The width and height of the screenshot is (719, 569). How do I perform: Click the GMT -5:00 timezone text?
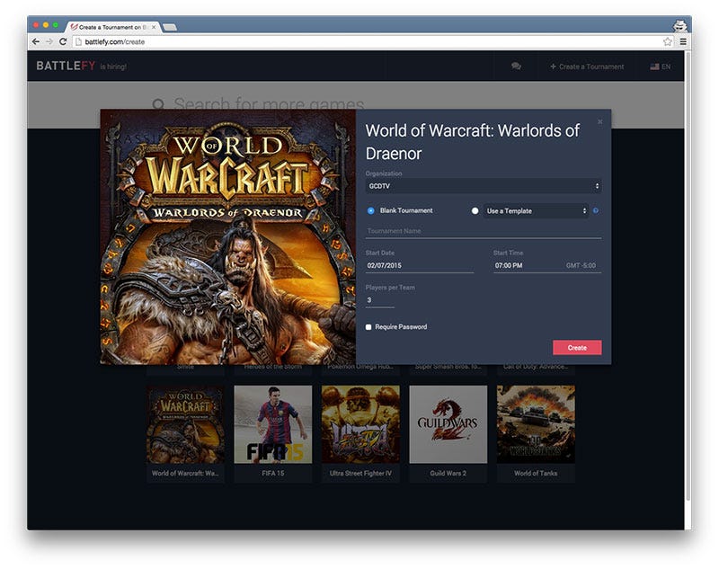[581, 265]
